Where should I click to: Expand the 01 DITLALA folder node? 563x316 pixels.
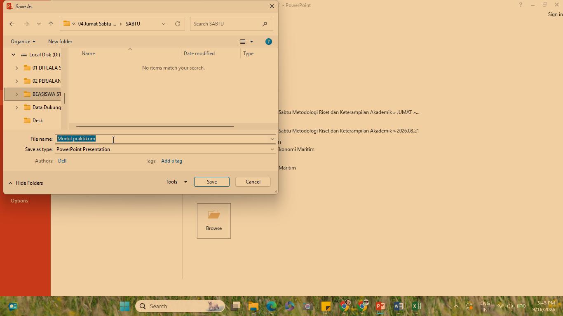(x=16, y=68)
